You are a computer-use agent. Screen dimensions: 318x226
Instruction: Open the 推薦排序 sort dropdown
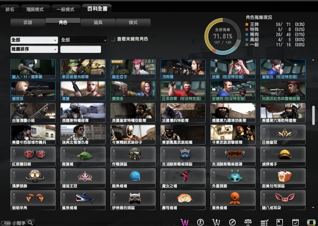tap(34, 49)
